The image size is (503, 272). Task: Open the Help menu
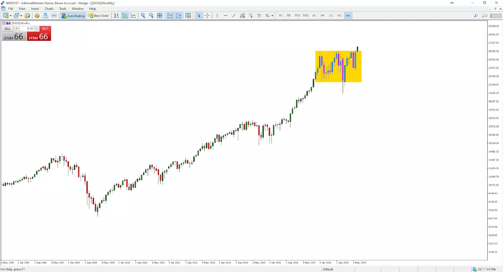click(x=92, y=9)
